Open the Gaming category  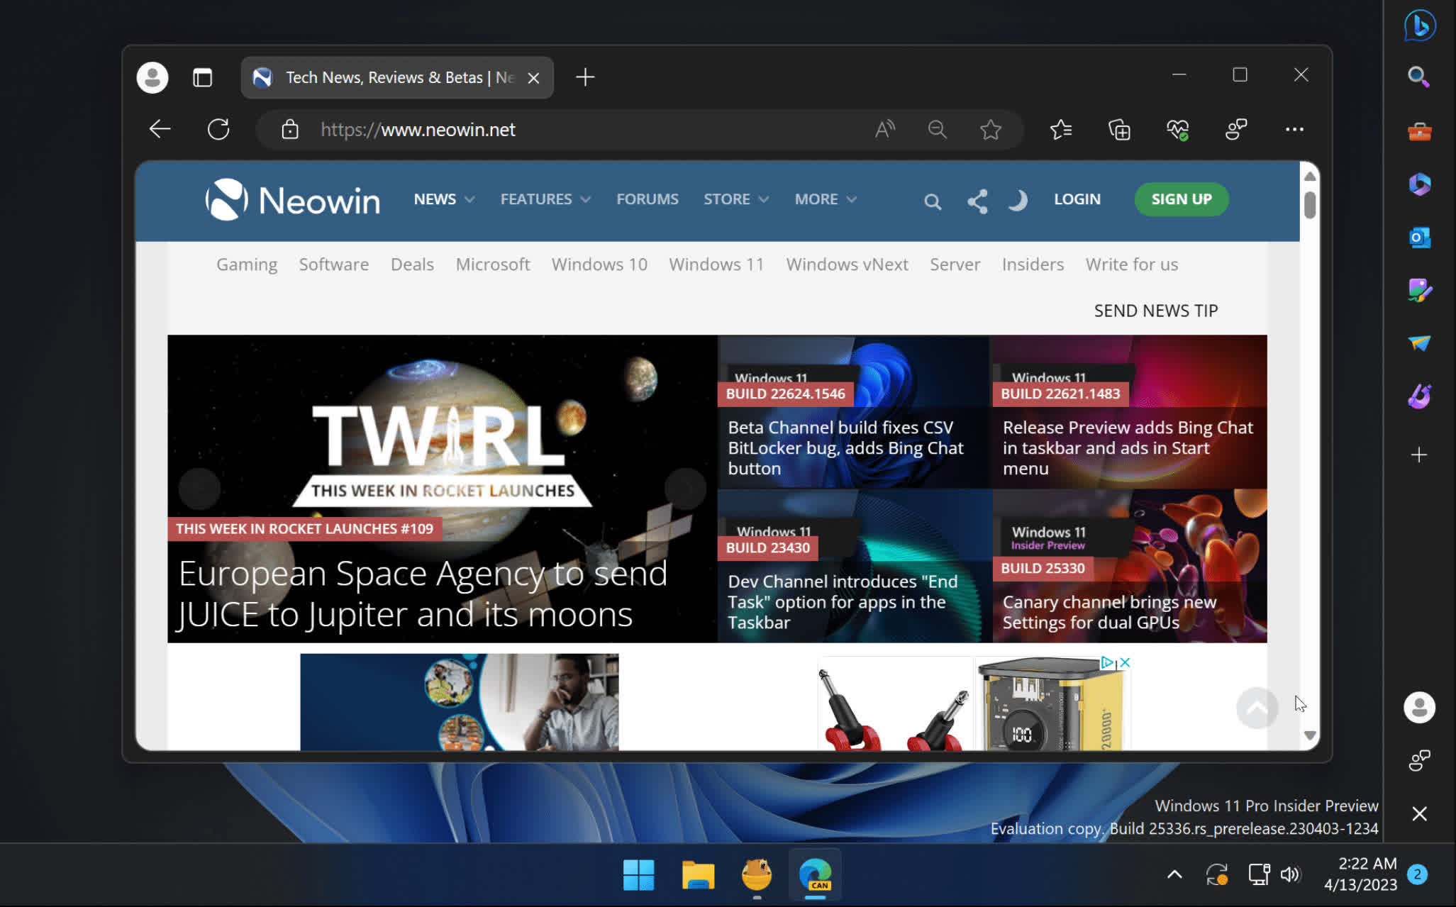[x=247, y=265]
